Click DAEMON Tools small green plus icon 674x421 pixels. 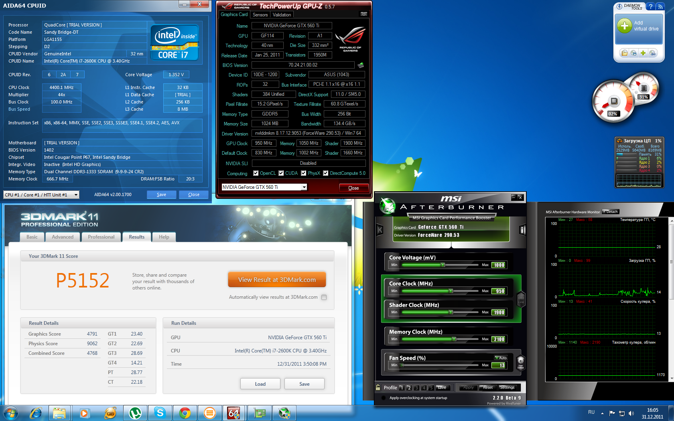pyautogui.click(x=643, y=53)
